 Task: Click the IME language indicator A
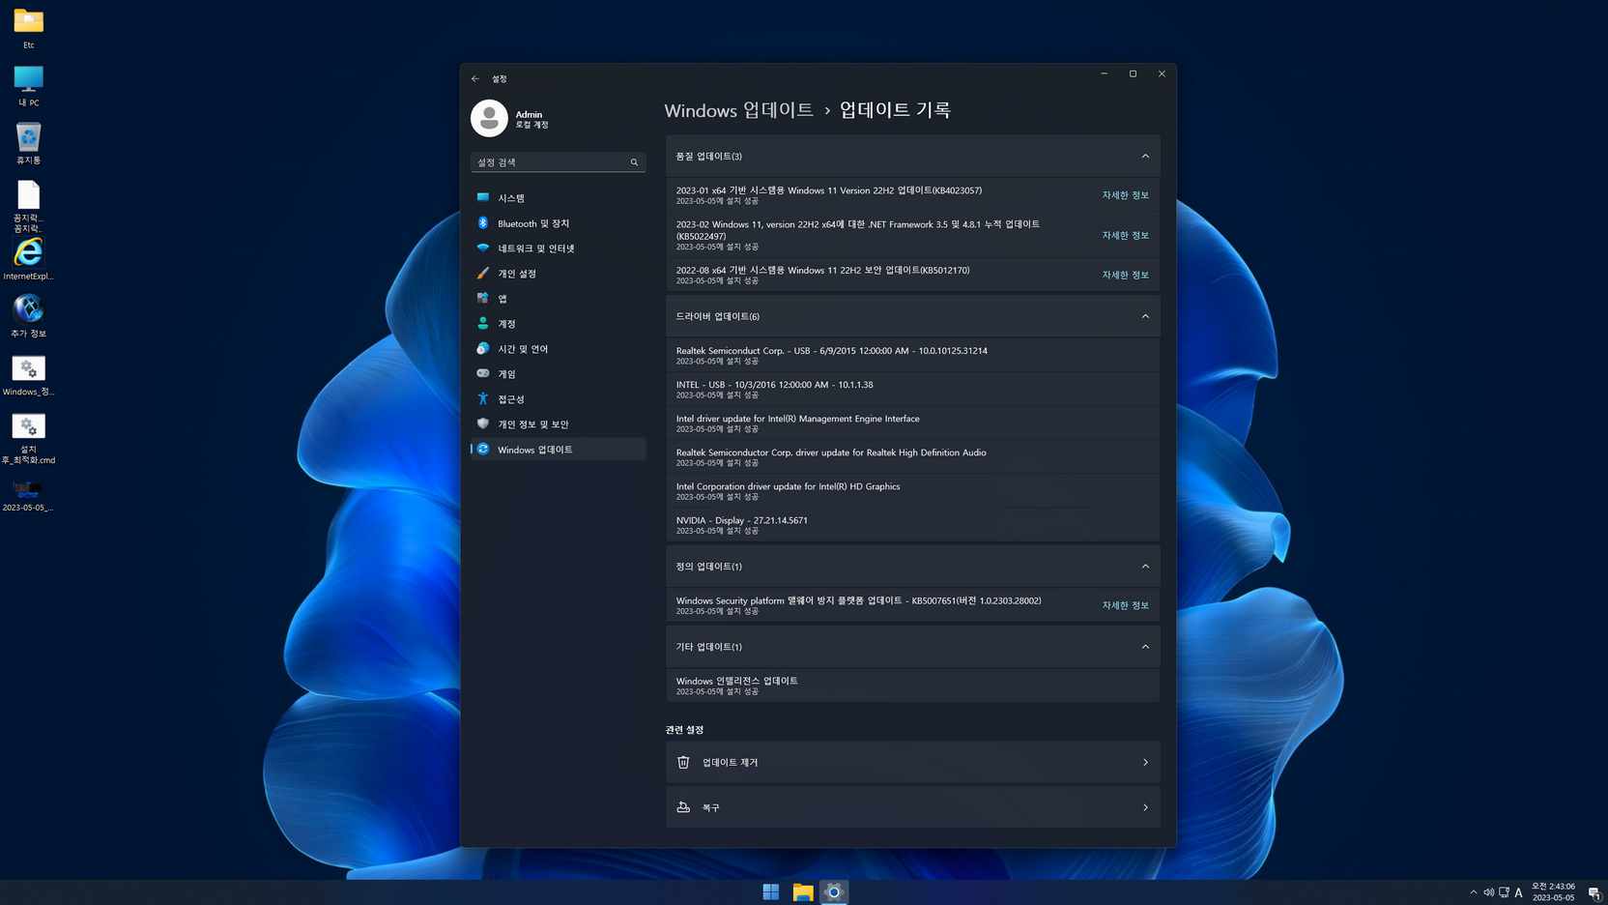coord(1518,892)
